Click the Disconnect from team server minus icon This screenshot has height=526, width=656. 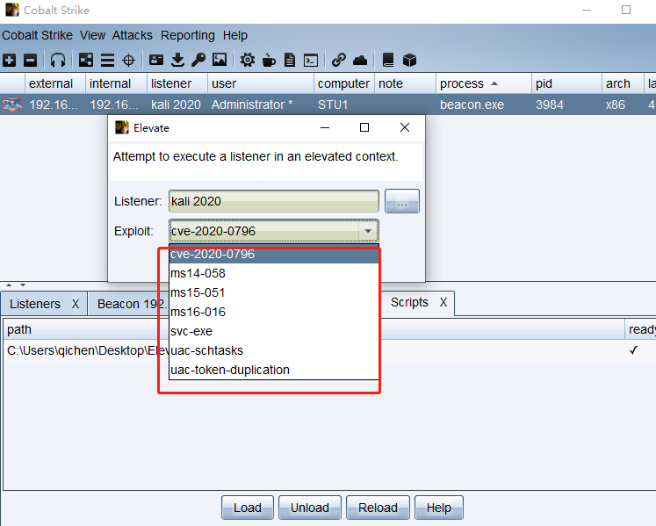click(x=30, y=61)
